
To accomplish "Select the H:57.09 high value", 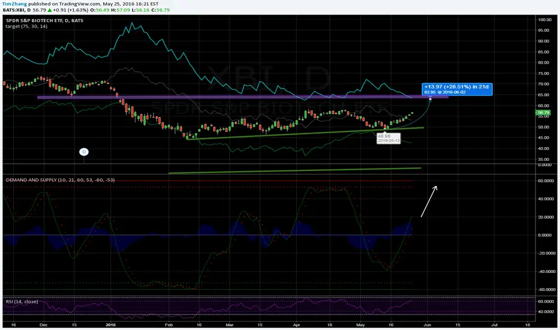I will click(120, 10).
